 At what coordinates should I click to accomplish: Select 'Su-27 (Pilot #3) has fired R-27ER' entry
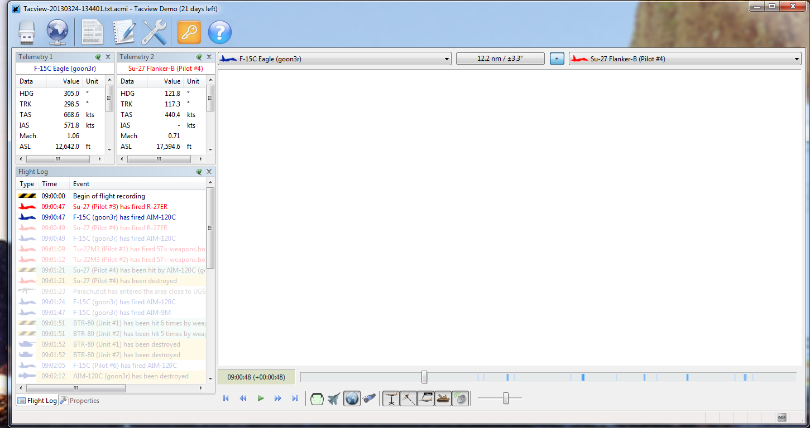[111, 207]
